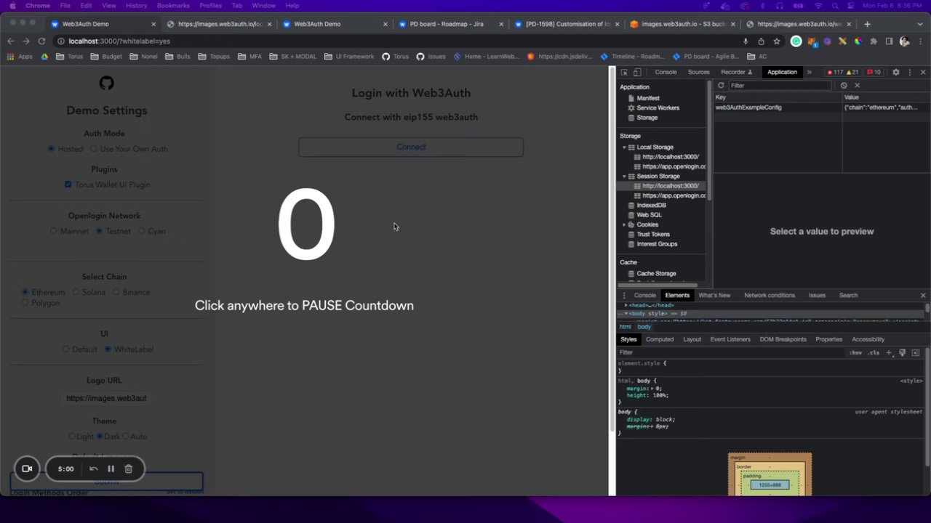Open the Bookmarks menu in macOS menu bar

173,6
